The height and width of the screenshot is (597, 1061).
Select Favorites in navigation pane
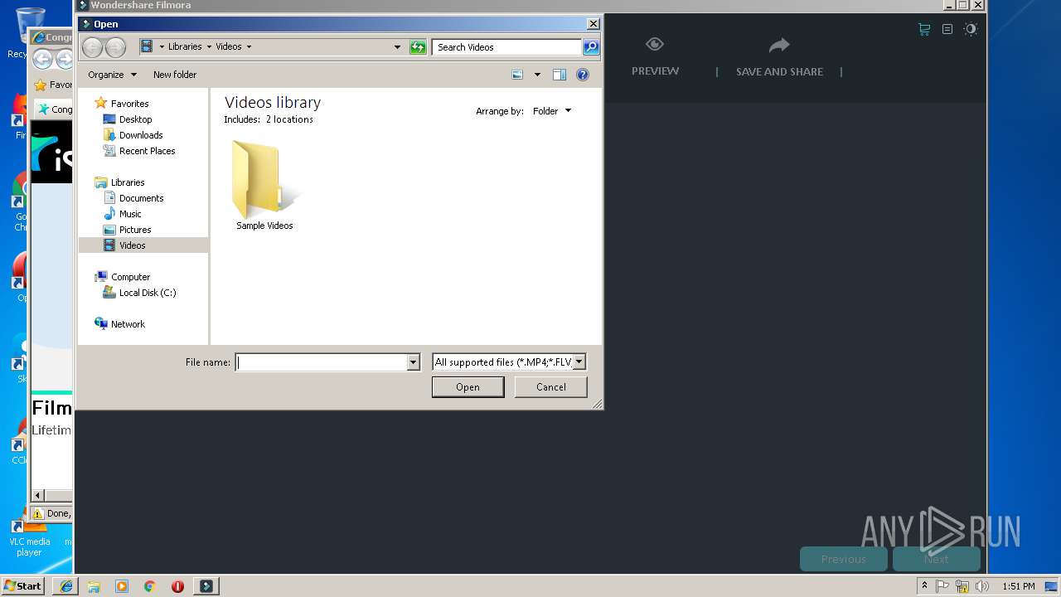click(x=129, y=104)
